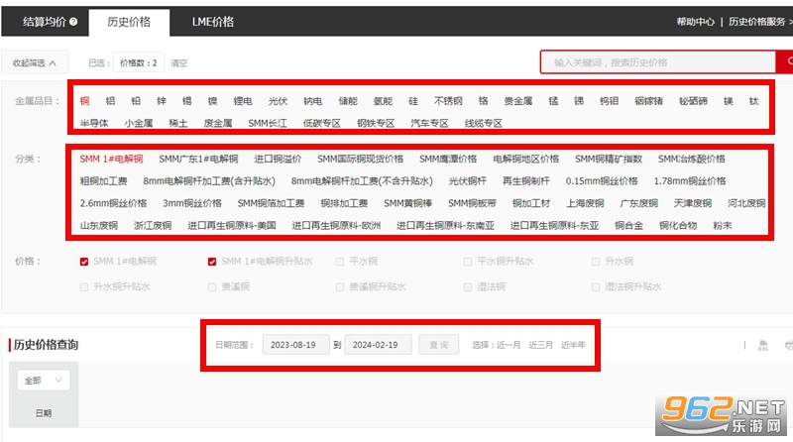Open the end date field 2024-02-19
The image size is (793, 442).
[x=378, y=345]
